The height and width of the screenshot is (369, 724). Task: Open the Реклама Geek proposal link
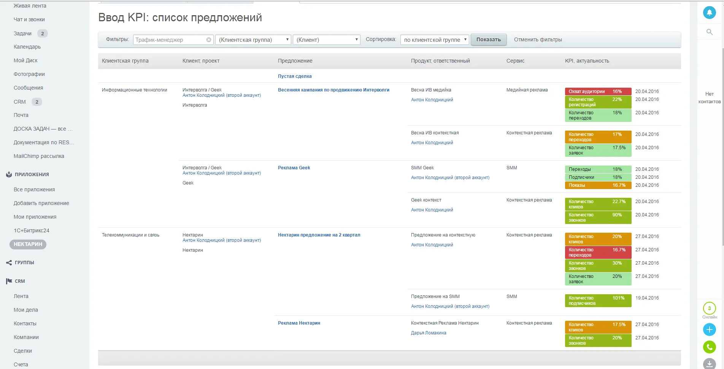[294, 168]
